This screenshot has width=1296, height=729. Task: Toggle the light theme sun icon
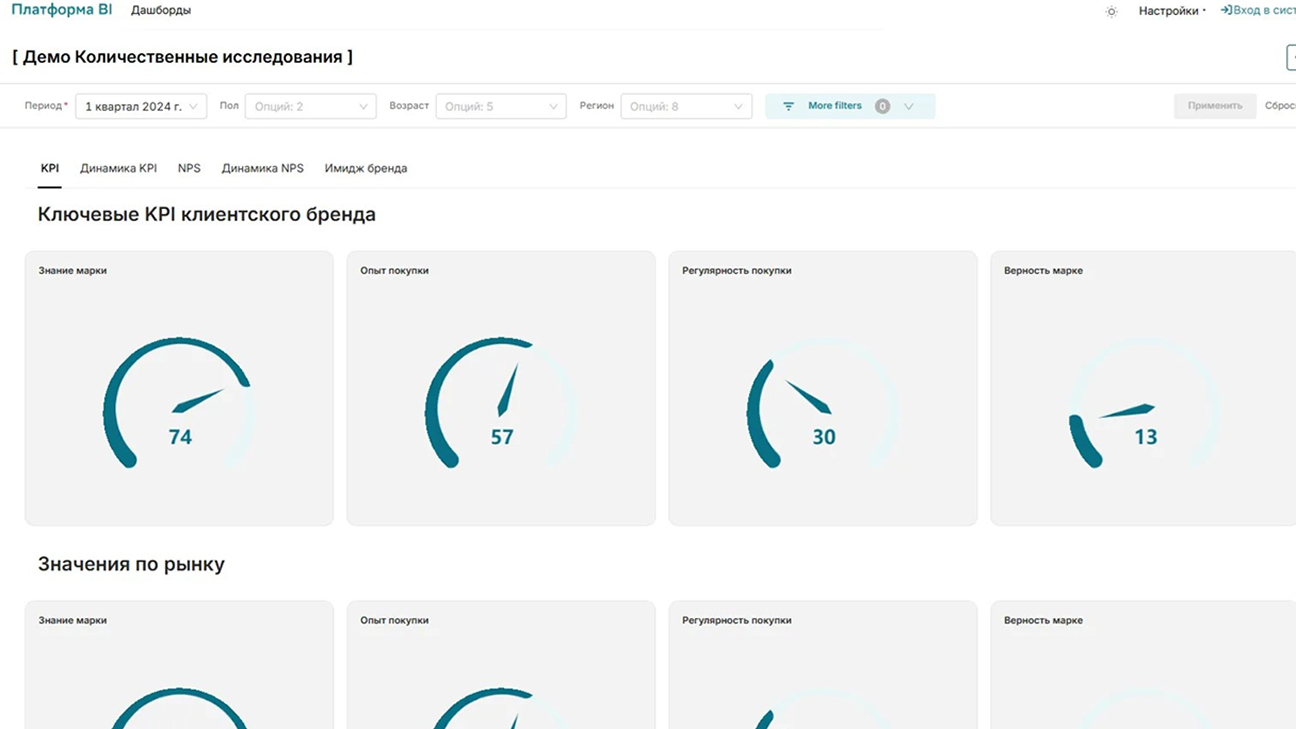pos(1111,12)
